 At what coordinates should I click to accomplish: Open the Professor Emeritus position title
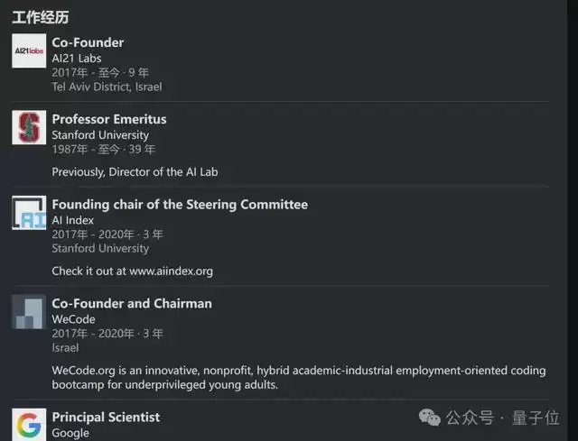coord(108,119)
